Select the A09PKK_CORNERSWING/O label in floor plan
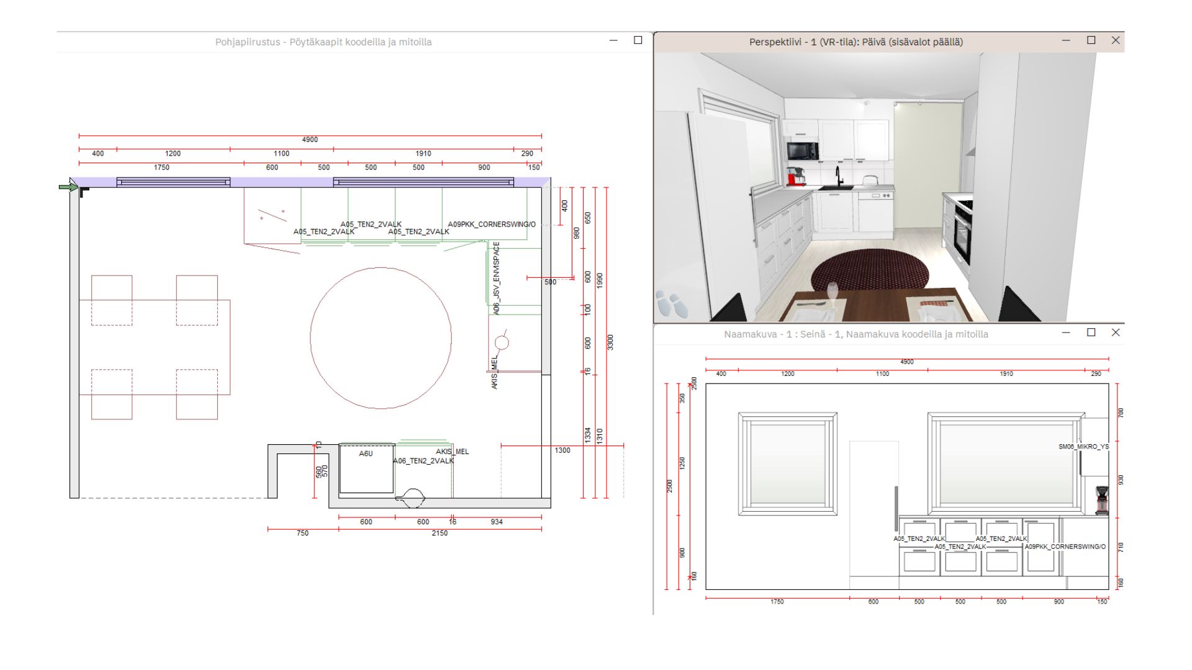The image size is (1192, 670). point(492,225)
